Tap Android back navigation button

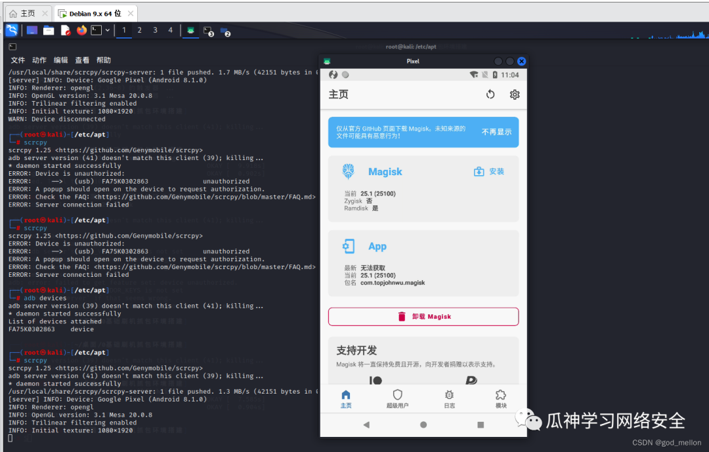366,425
